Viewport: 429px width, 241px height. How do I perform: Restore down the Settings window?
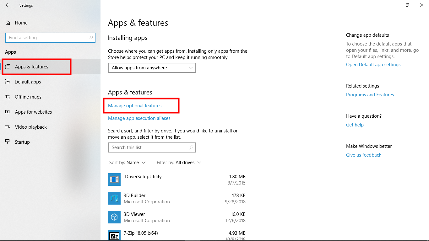pyautogui.click(x=407, y=5)
